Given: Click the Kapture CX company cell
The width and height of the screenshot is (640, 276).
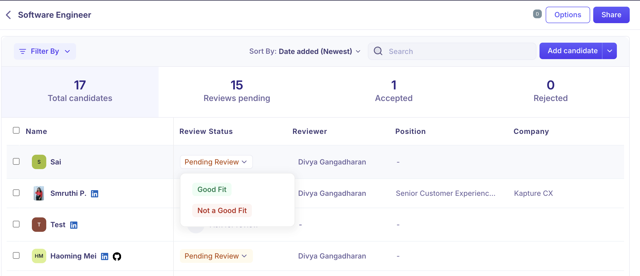Looking at the screenshot, I should tap(534, 193).
